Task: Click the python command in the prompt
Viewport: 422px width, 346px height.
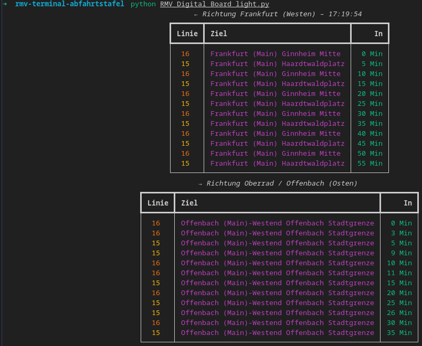Action: [143, 4]
